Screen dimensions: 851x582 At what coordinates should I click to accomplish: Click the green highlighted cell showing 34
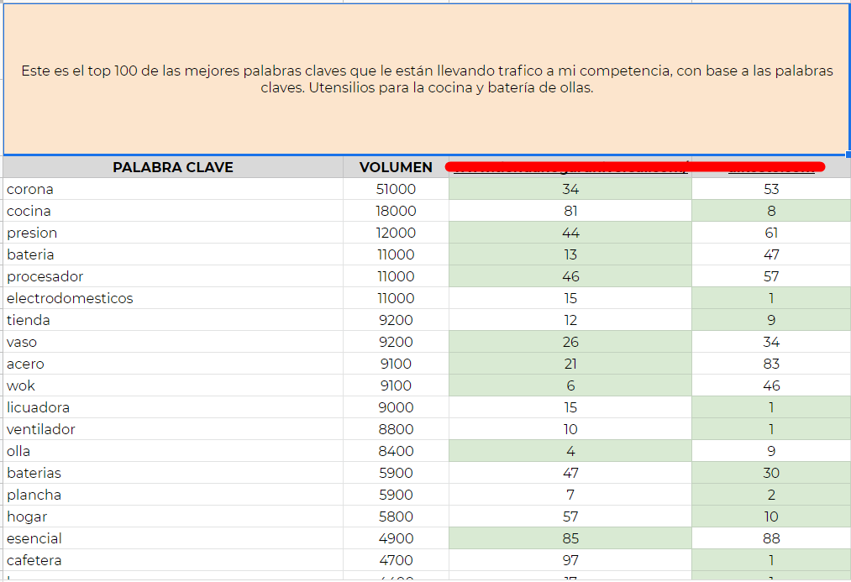(x=570, y=189)
